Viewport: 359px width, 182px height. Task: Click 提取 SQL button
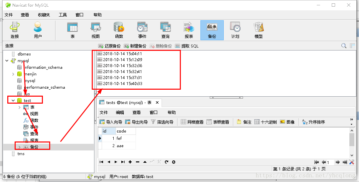tap(186, 46)
